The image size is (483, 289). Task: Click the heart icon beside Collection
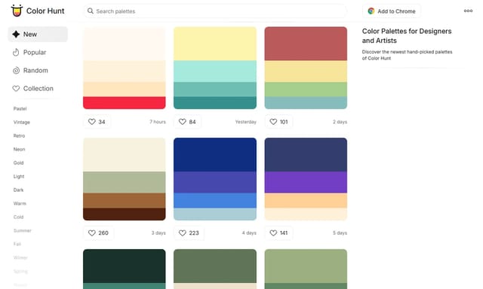[x=16, y=89]
